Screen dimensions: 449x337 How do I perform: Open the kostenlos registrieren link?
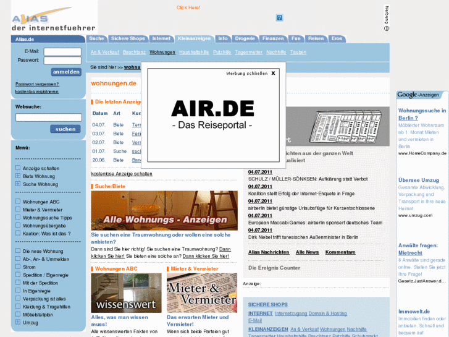[37, 92]
